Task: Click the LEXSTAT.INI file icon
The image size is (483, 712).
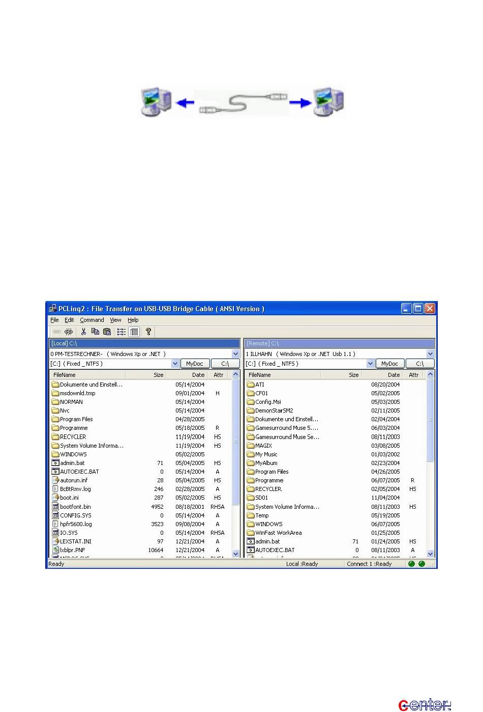Action: 55,541
